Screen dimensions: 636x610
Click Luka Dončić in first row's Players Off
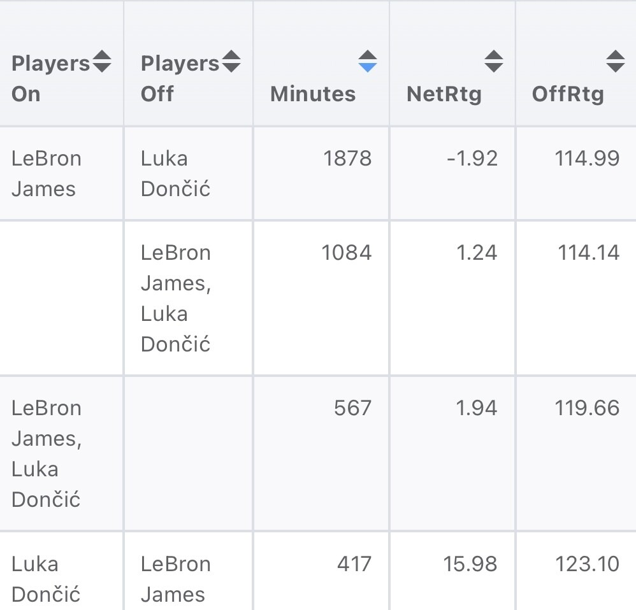(175, 173)
